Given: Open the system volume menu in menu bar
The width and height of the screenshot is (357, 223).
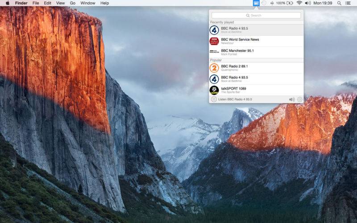Looking at the screenshot, I should pos(307,3).
